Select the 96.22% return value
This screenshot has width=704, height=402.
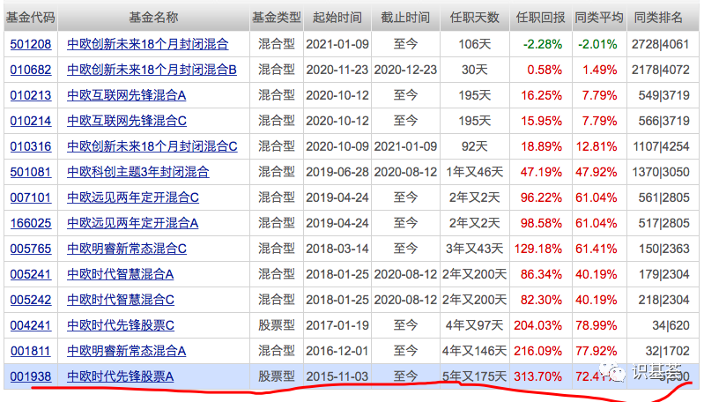(x=541, y=197)
